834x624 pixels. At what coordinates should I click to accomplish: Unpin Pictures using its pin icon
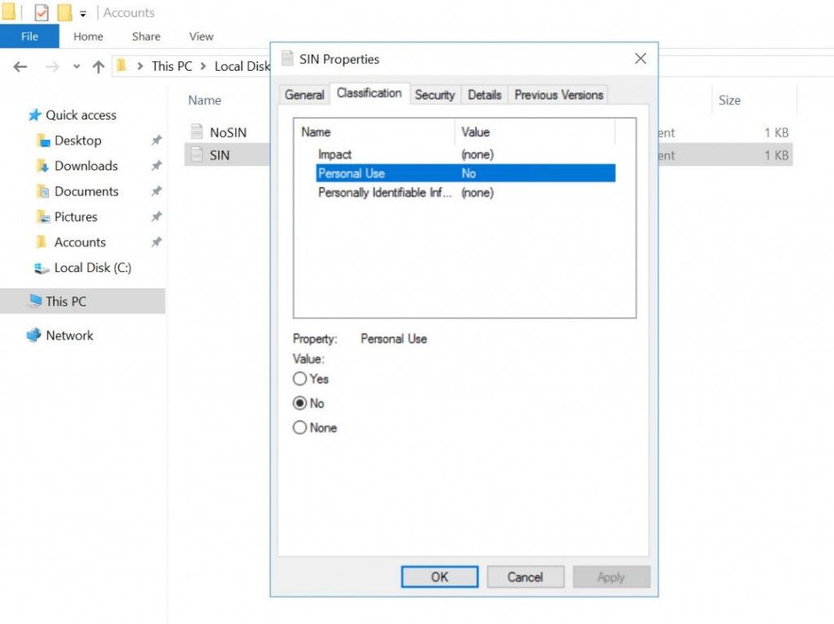pyautogui.click(x=156, y=217)
